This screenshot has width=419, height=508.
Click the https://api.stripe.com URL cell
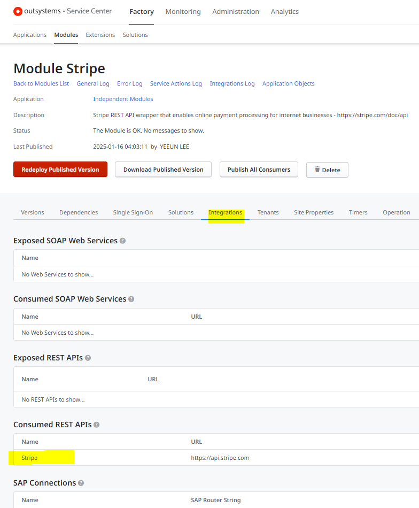click(220, 458)
